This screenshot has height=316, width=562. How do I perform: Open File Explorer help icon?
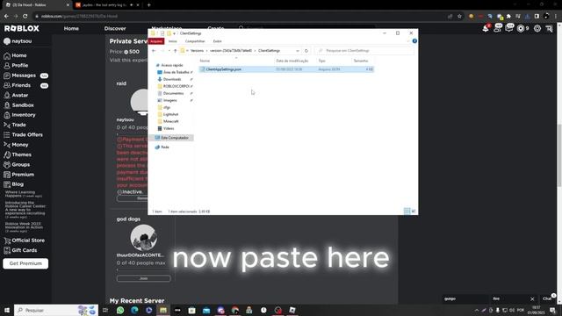pyautogui.click(x=414, y=41)
